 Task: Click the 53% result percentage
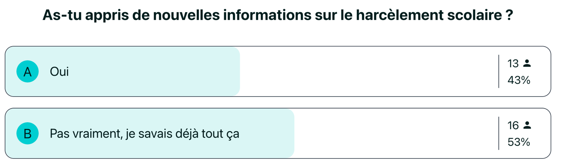click(x=519, y=143)
